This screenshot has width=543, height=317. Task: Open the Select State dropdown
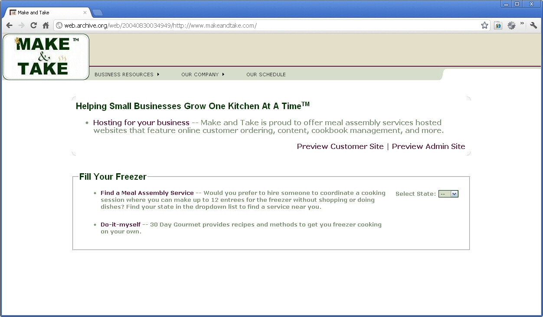click(x=448, y=194)
